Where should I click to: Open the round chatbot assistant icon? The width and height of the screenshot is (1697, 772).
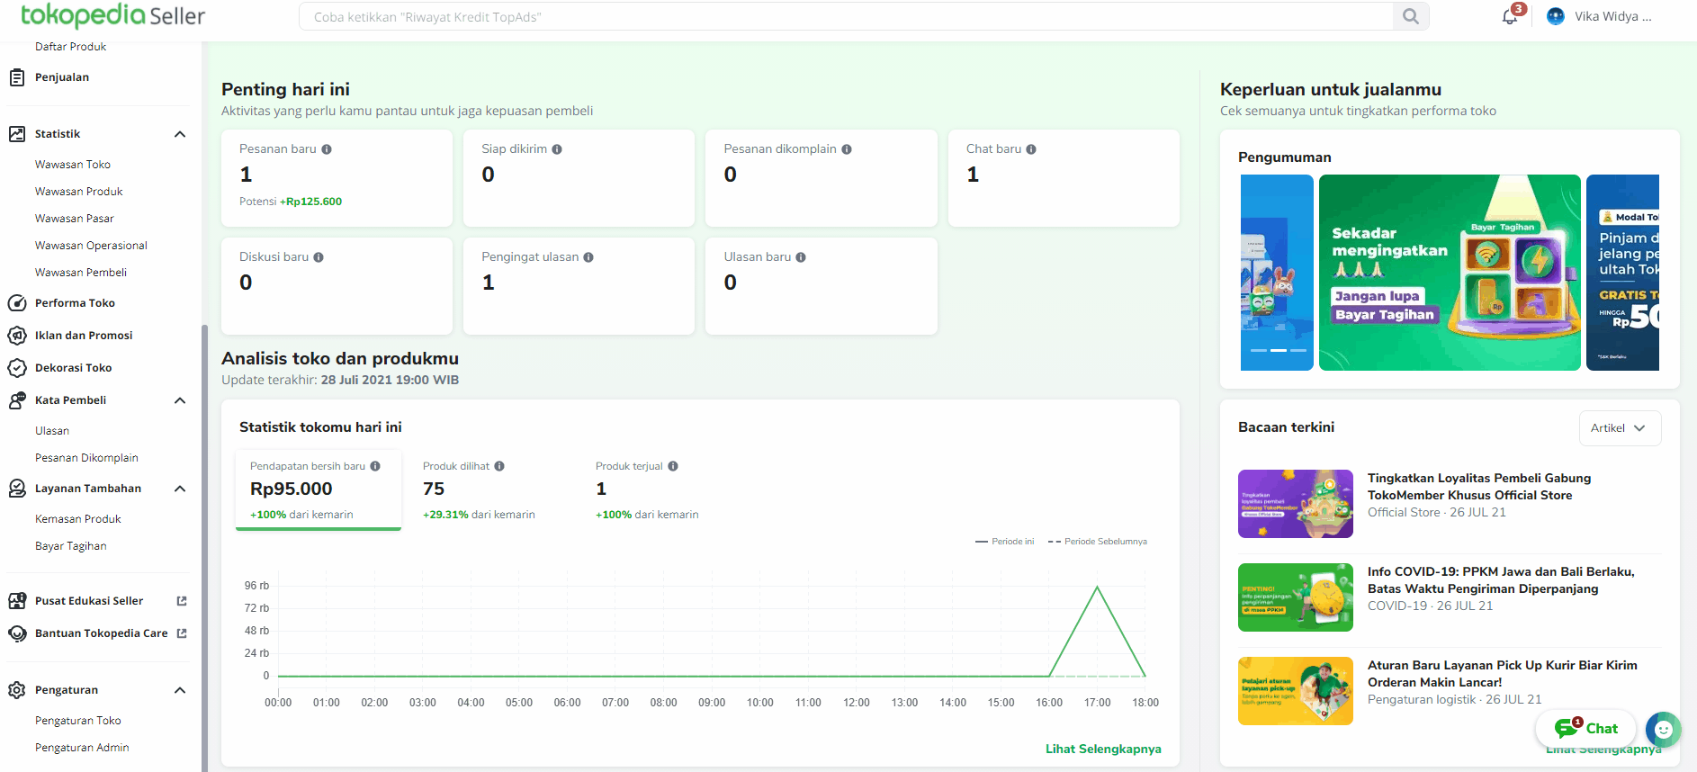[1664, 730]
